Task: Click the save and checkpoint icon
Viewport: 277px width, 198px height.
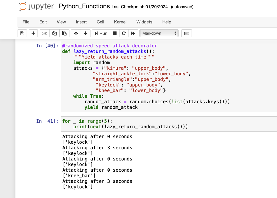Action: pos(22,33)
